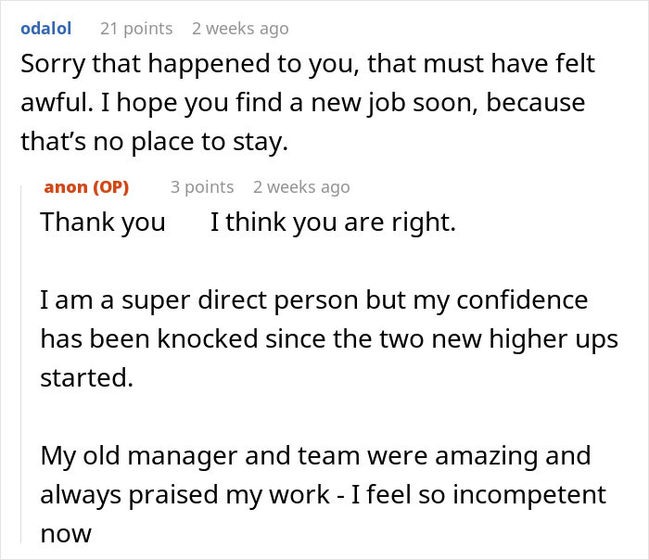This screenshot has height=560, width=649.
Task: Click the line starting 'always praised my work'
Action: [323, 495]
